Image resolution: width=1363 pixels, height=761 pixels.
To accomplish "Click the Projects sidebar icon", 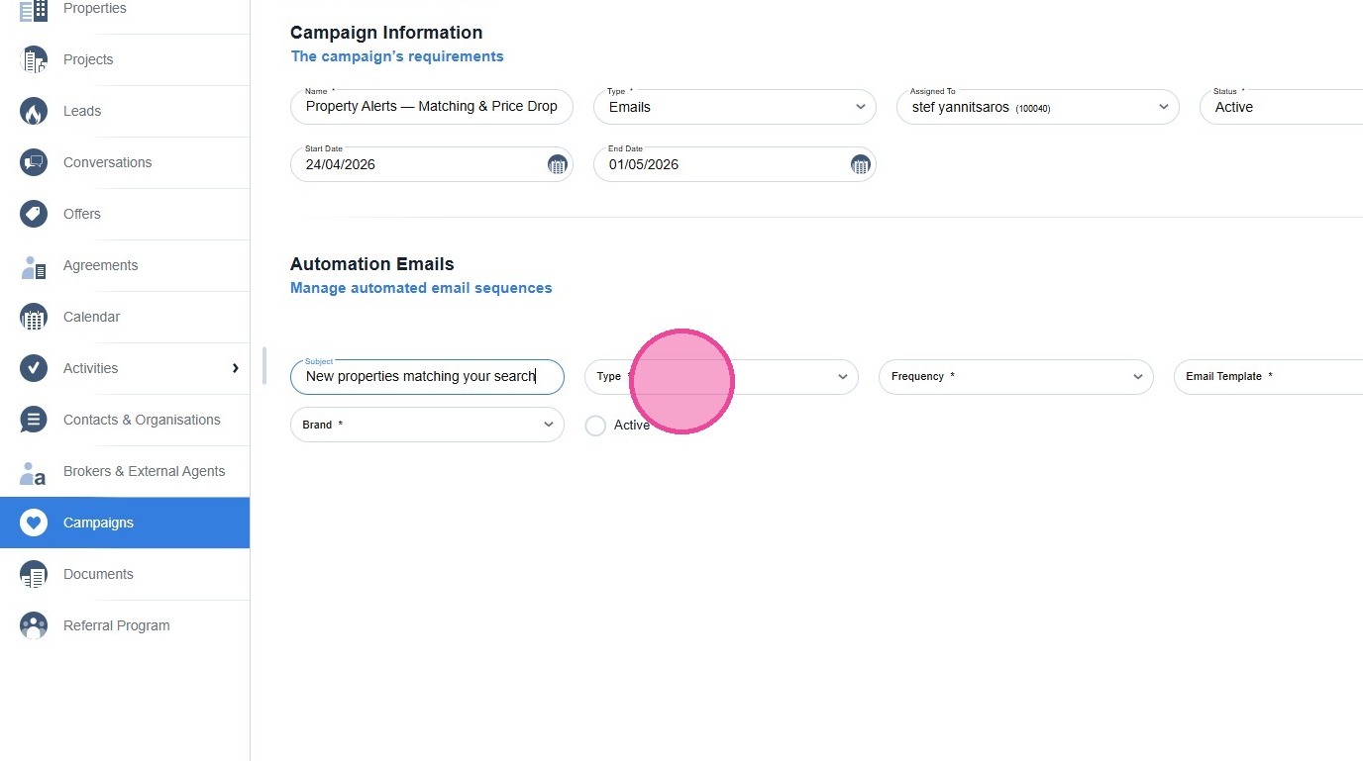I will pos(34,59).
